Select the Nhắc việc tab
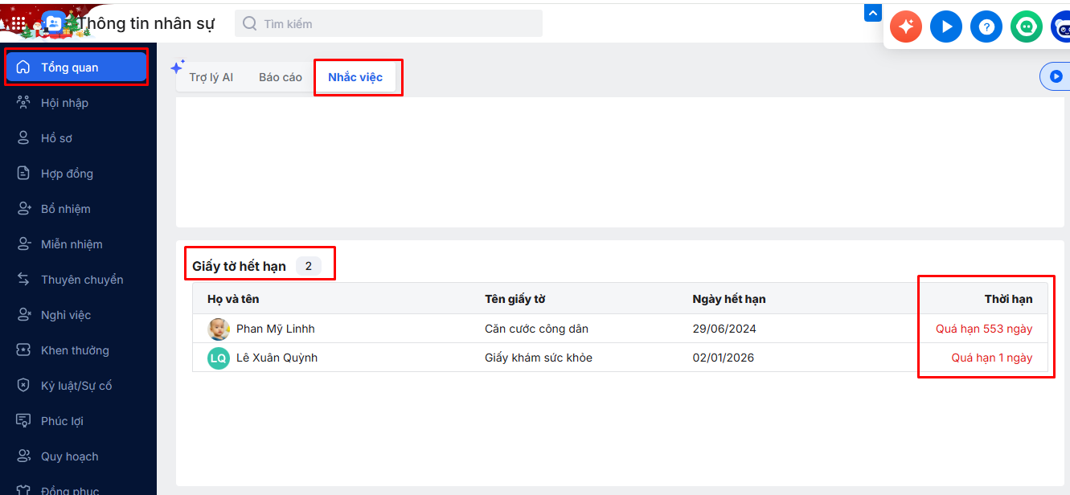Image resolution: width=1070 pixels, height=495 pixels. 355,77
